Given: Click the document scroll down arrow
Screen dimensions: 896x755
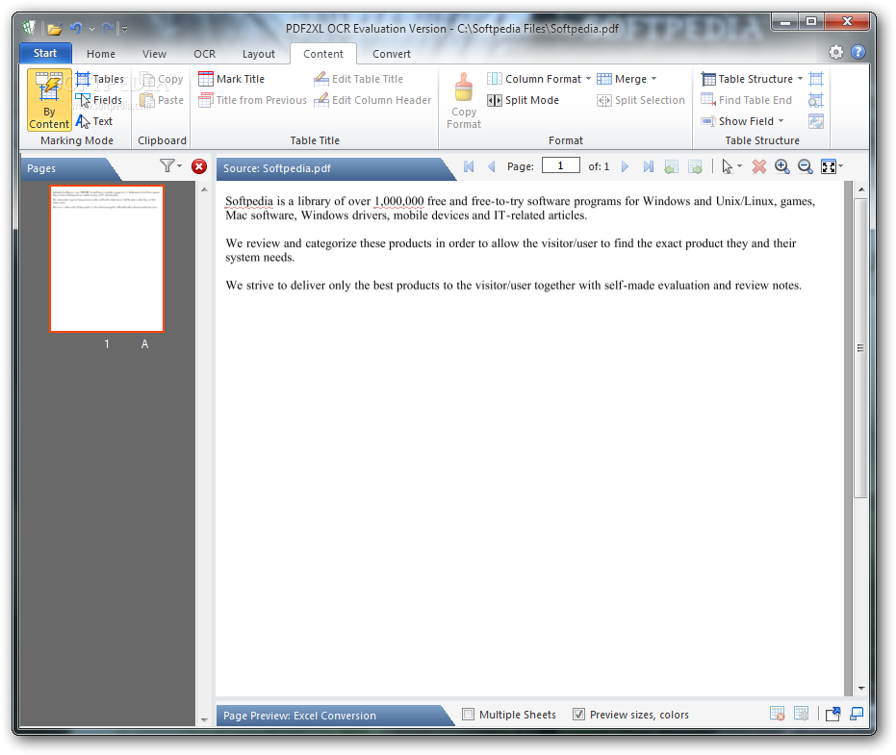Looking at the screenshot, I should pyautogui.click(x=861, y=689).
